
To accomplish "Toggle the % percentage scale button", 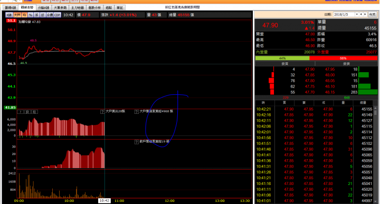I will coord(31,15).
